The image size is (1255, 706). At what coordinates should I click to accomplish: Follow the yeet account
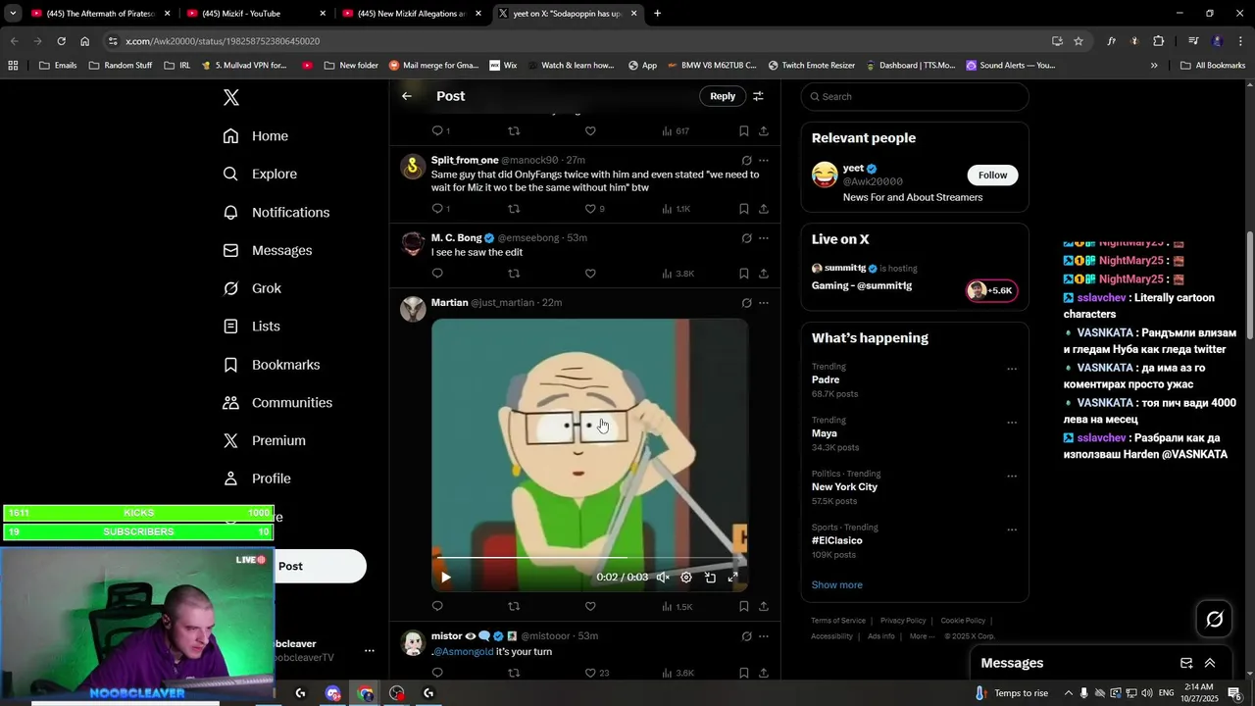click(x=992, y=175)
